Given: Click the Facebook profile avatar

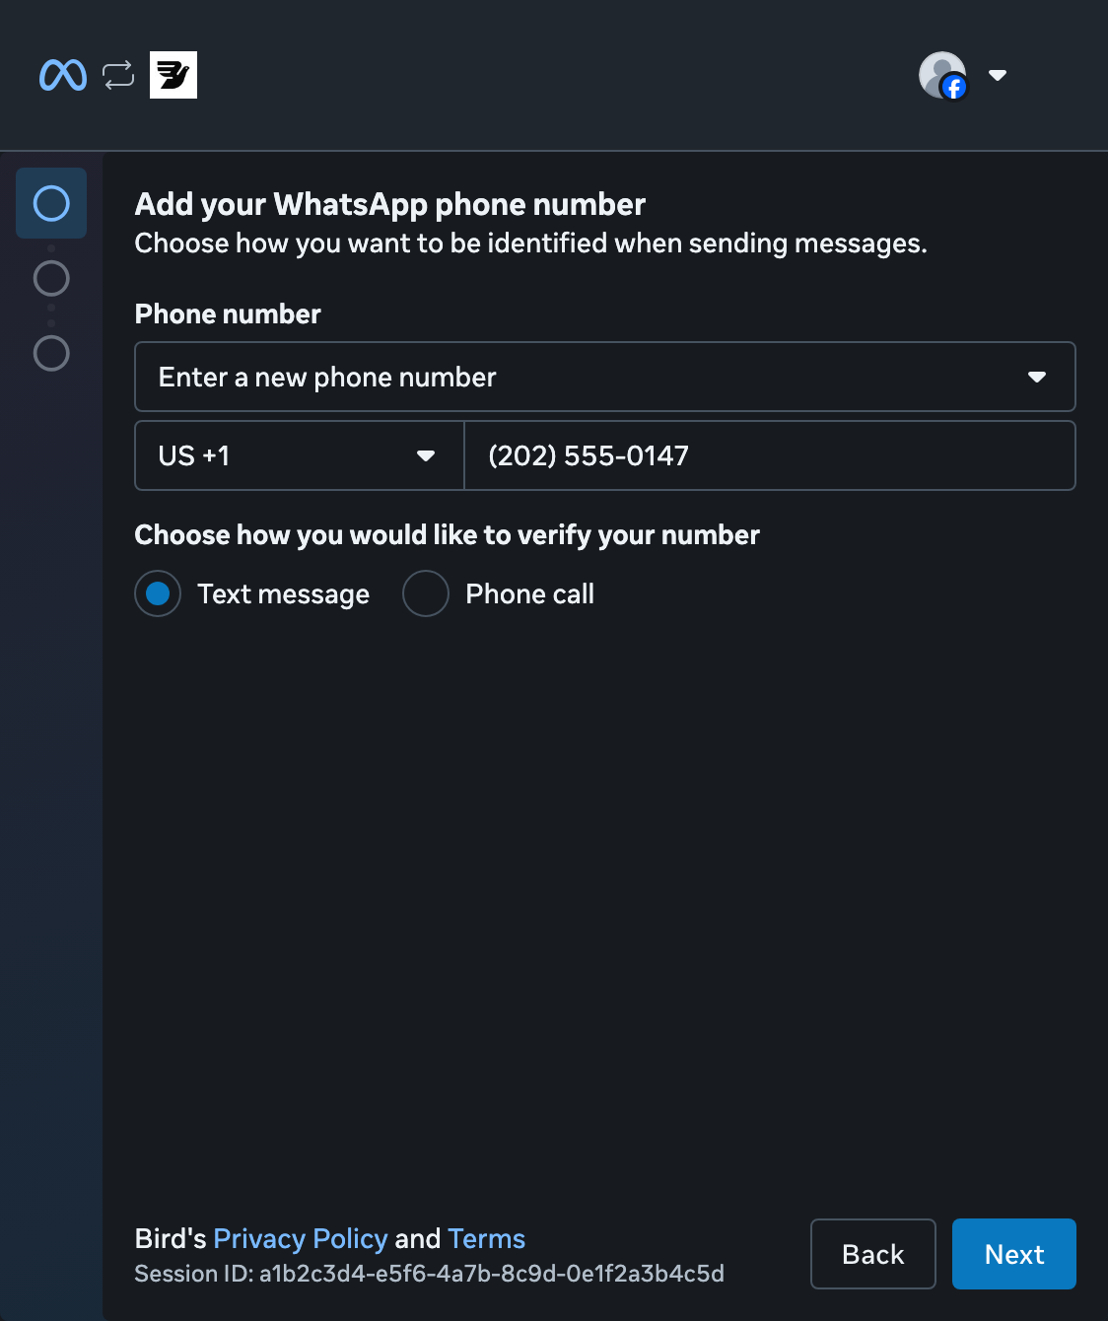Looking at the screenshot, I should pyautogui.click(x=943, y=76).
